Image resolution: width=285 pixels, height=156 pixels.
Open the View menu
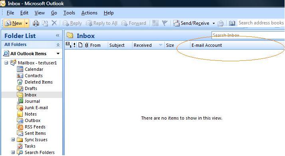[40, 13]
